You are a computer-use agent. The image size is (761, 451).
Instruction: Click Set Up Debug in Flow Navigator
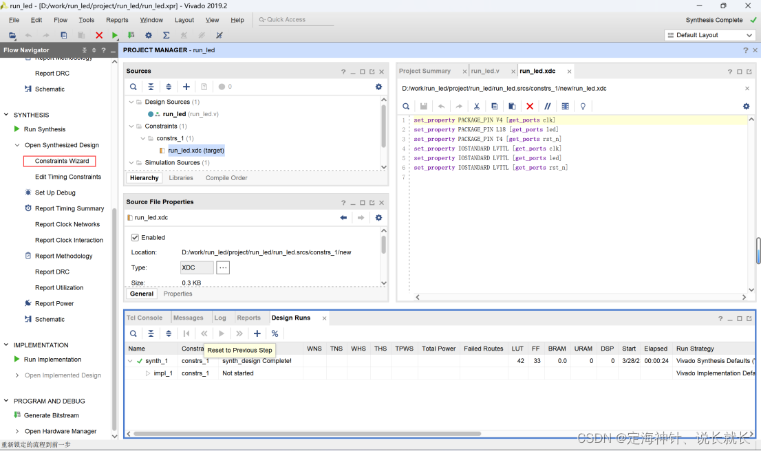click(55, 192)
